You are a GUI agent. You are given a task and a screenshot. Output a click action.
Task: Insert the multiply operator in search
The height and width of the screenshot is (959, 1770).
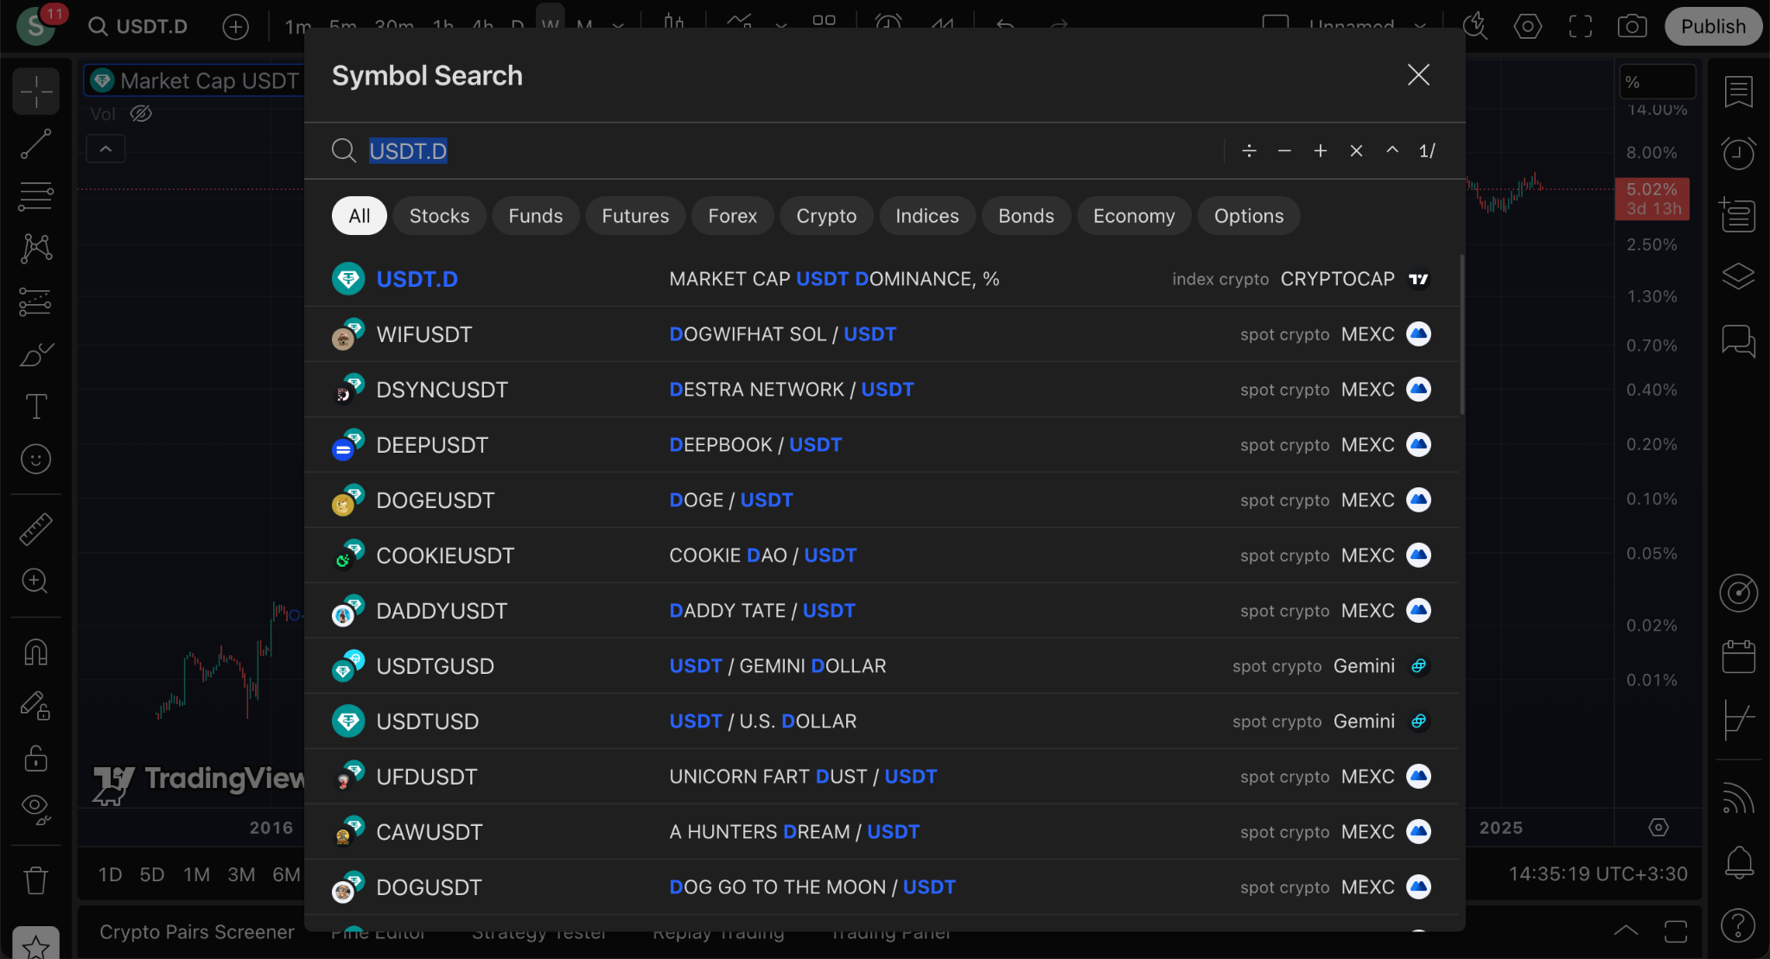[1356, 151]
